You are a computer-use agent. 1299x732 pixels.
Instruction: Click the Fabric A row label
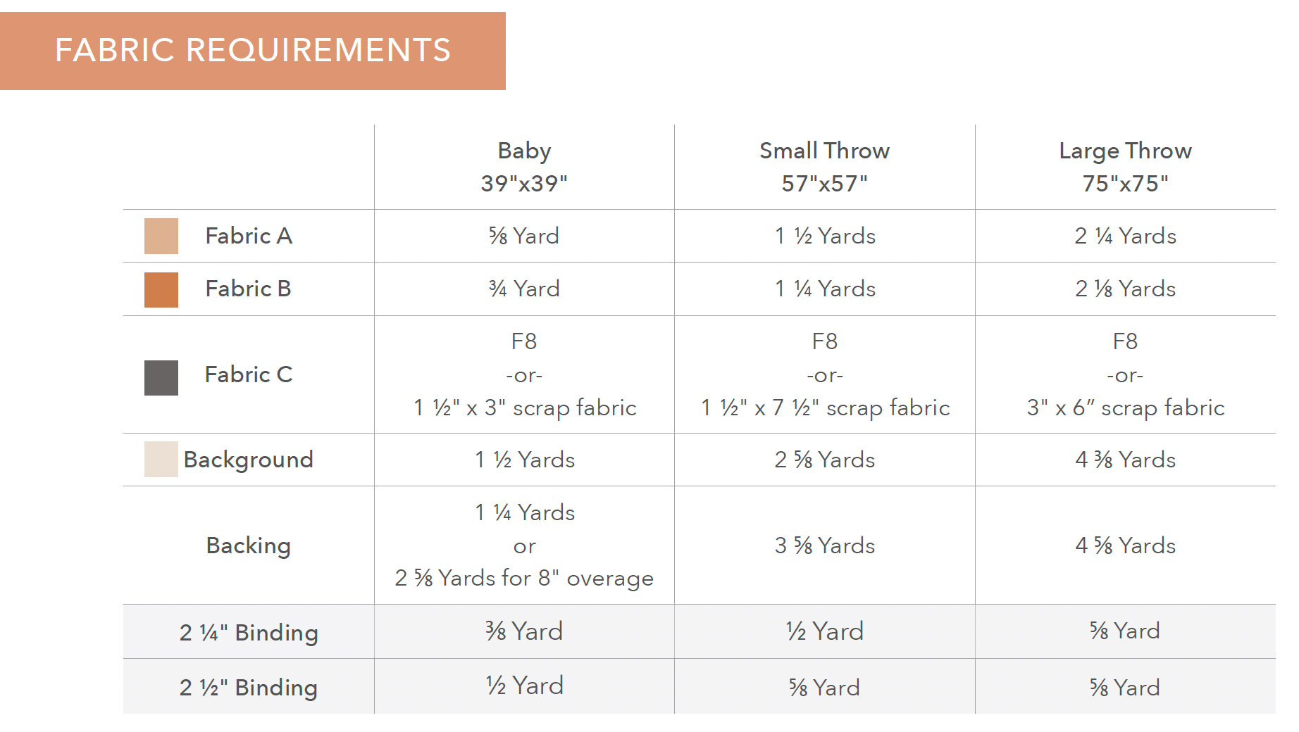pos(249,236)
